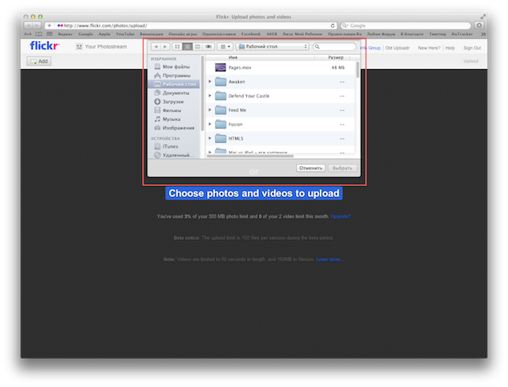508x387 pixels.
Task: Open Музыка in the sidebar
Action: point(171,119)
